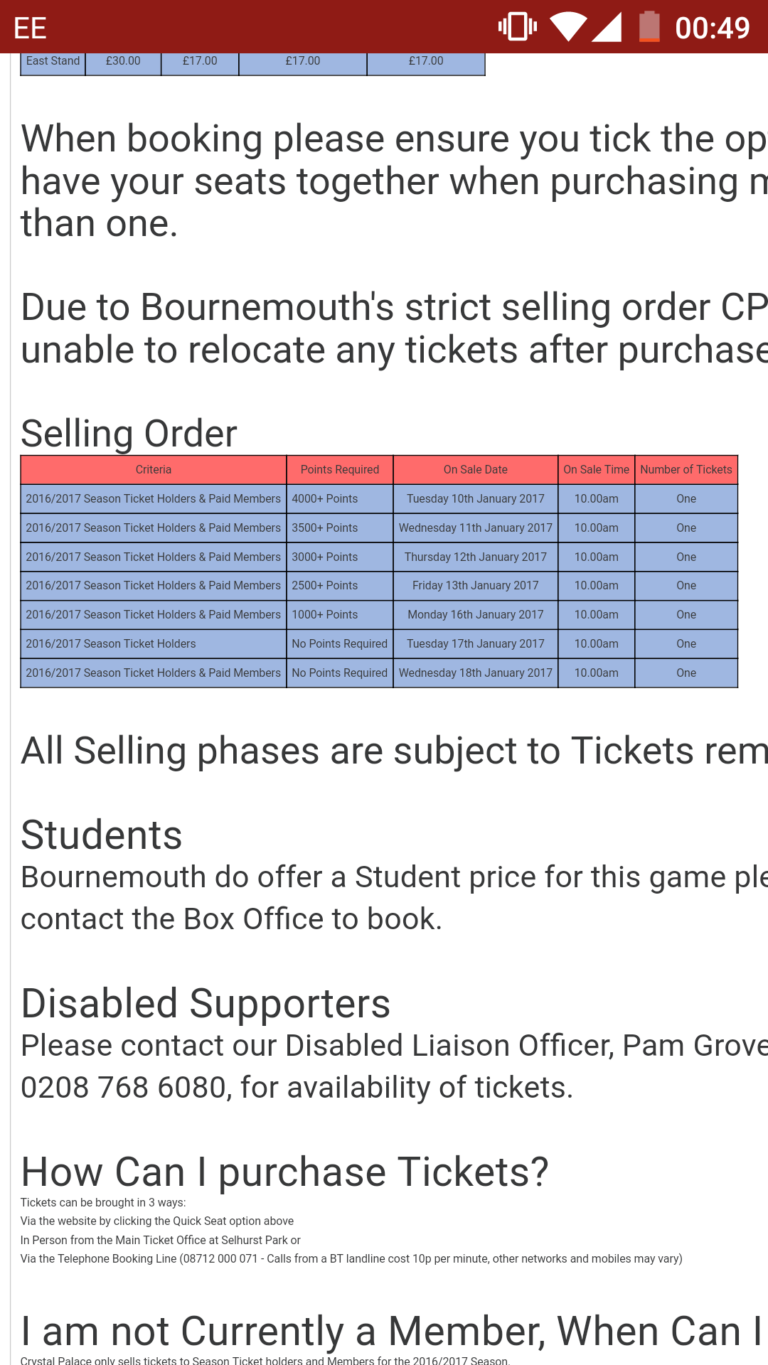Select the Tuesday 10th January 2017 cell
Screen dimensions: 768x1365
(x=476, y=498)
